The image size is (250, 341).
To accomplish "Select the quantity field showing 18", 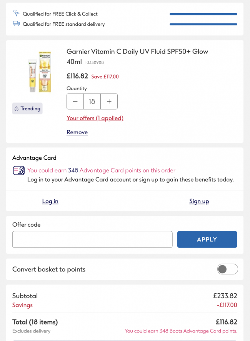I will pyautogui.click(x=92, y=102).
